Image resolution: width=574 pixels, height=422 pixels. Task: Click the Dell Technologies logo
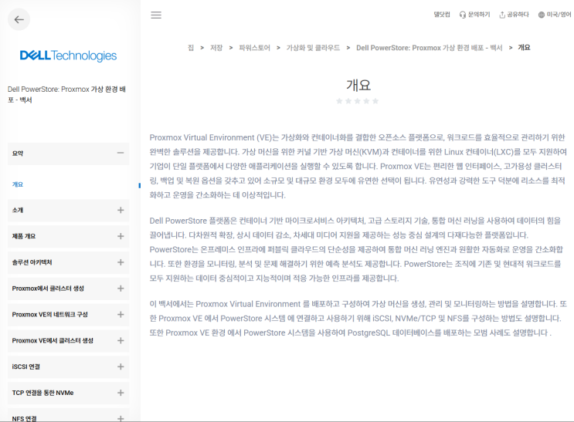coord(68,56)
